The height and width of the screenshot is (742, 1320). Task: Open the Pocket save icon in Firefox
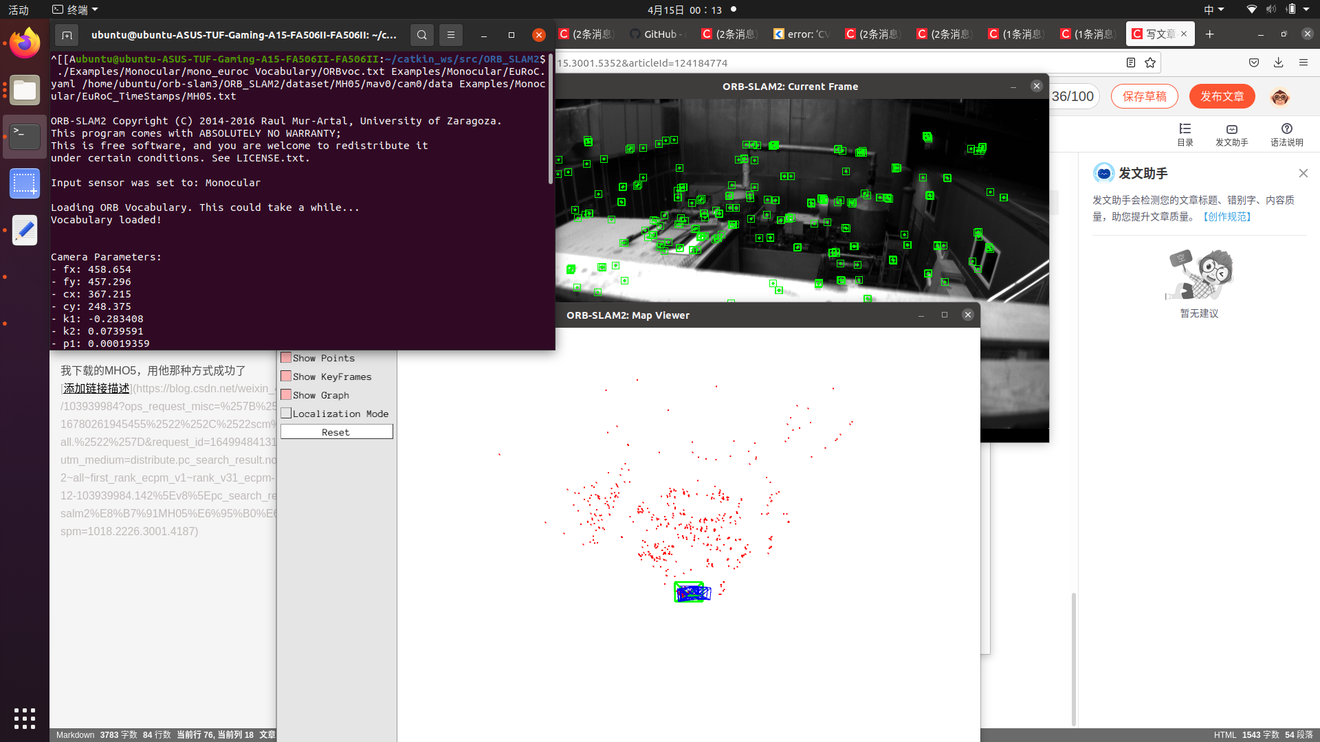click(x=1254, y=63)
